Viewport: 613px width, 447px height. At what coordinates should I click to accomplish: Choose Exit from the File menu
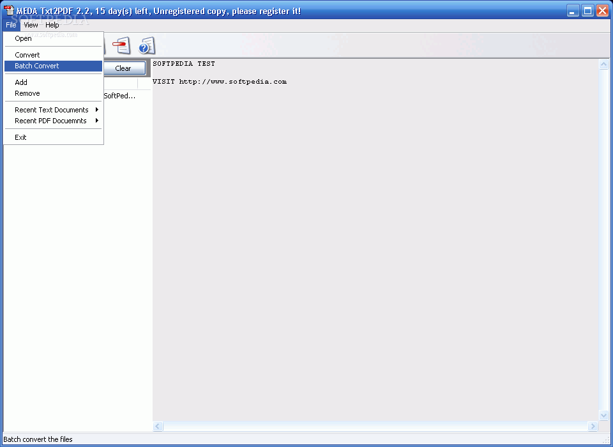(53, 137)
